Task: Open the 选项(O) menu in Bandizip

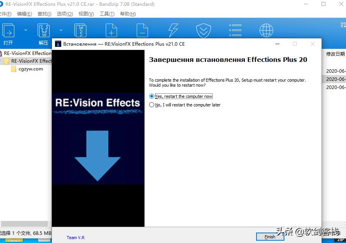Action: click(65, 14)
